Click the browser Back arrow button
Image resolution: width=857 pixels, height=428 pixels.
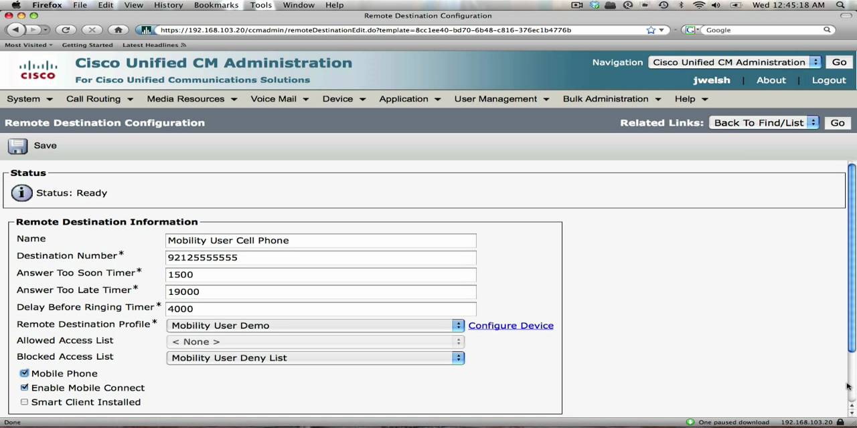point(16,29)
